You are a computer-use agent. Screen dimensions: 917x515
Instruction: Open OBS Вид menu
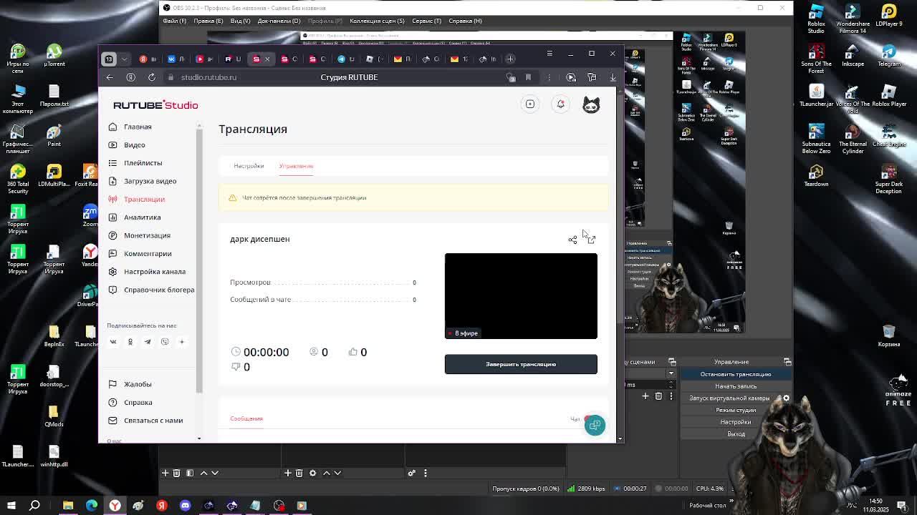241,21
